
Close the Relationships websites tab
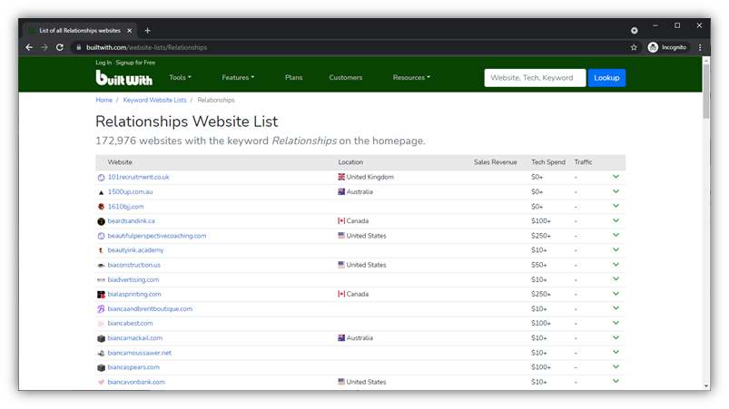[x=129, y=31]
